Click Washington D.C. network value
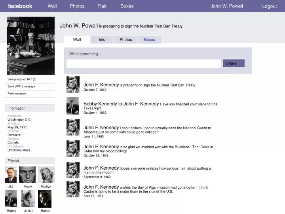Viewport: 285px width, 214px height. click(x=19, y=120)
